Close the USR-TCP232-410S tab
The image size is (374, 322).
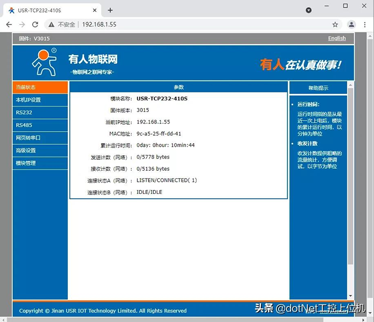click(95, 10)
